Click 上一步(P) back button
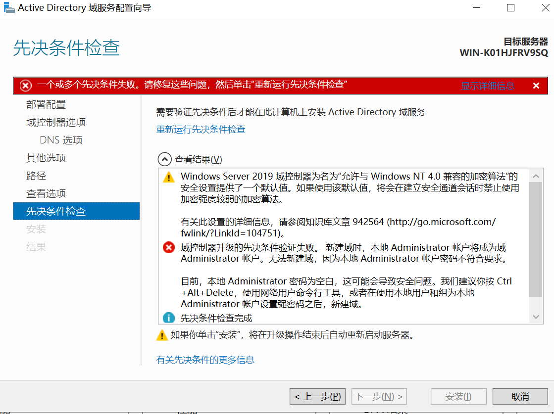This screenshot has width=554, height=414. pos(317,396)
